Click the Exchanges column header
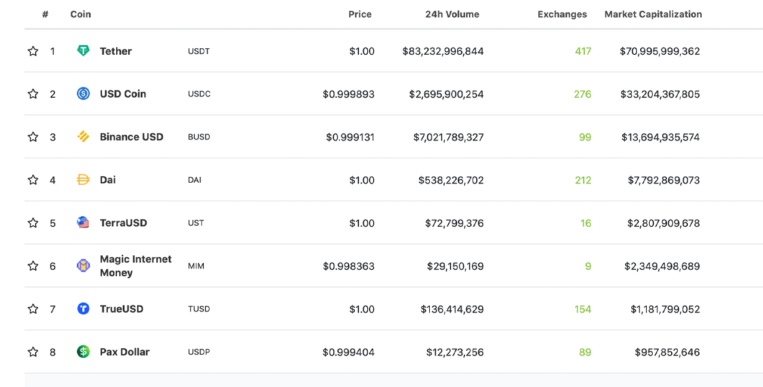763x387 pixels. coord(562,14)
